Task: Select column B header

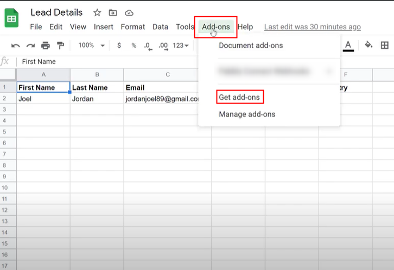Action: coord(97,74)
